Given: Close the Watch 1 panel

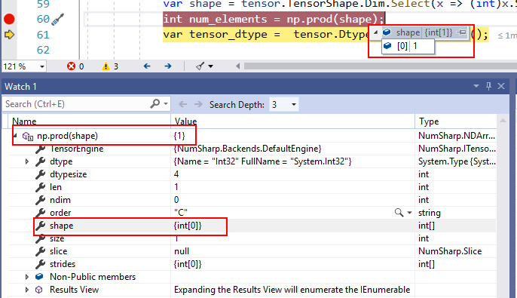Looking at the screenshot, I should (x=501, y=86).
